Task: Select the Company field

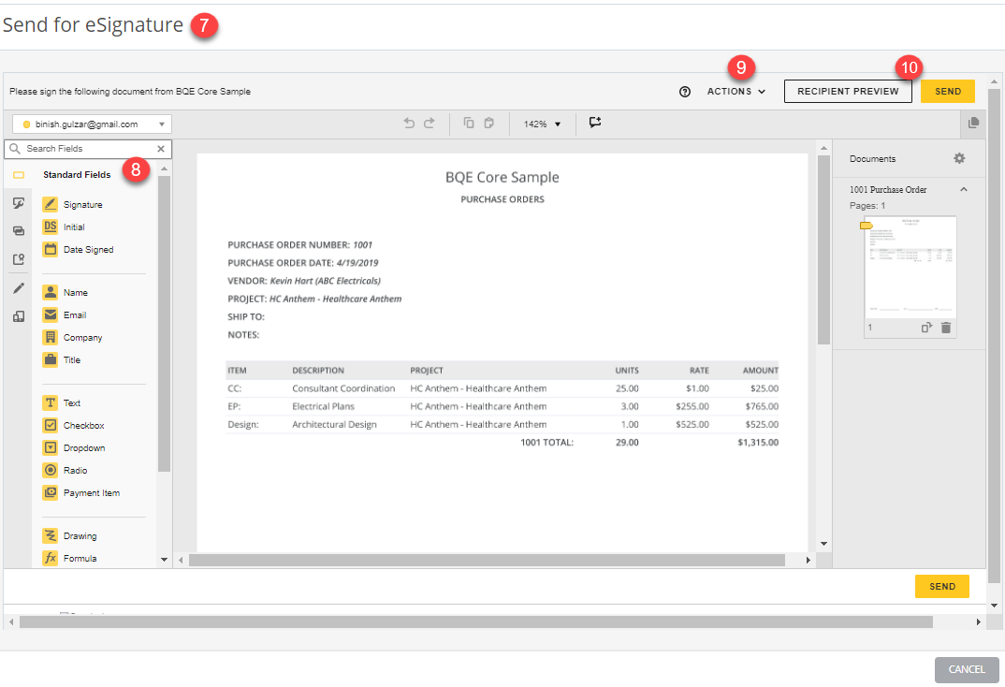Action: click(x=72, y=337)
